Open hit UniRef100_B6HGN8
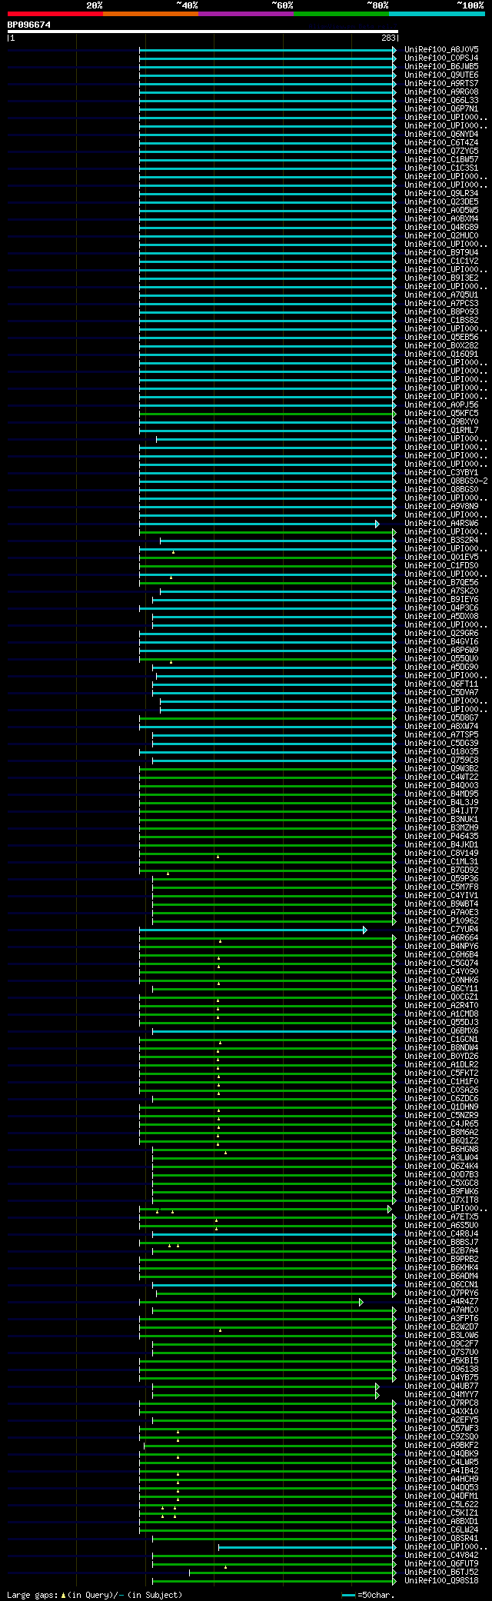 [x=441, y=1149]
